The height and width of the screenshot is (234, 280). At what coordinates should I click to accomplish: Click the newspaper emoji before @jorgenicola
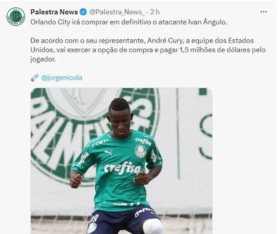35,78
